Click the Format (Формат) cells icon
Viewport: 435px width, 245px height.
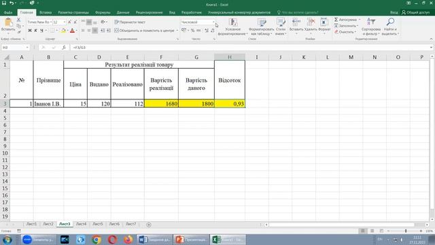[324, 22]
